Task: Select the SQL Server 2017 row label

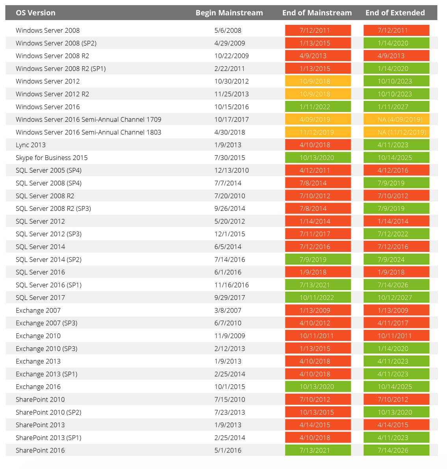Action: 40,298
